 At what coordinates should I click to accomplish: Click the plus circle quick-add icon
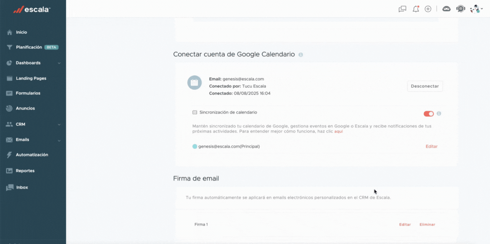[x=428, y=9]
